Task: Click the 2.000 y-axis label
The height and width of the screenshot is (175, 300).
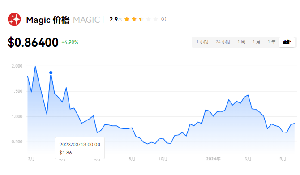Action: [x=17, y=66]
